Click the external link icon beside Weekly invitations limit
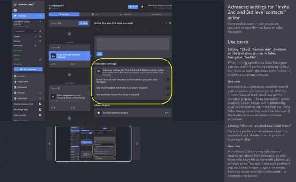Screen dimensions: 296x182 (x=40, y=104)
